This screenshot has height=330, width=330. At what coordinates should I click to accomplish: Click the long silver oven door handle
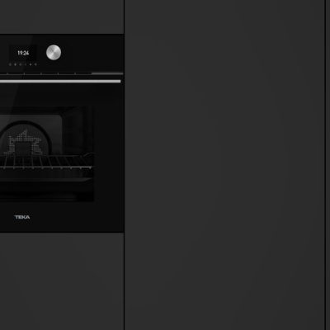pyautogui.click(x=60, y=81)
